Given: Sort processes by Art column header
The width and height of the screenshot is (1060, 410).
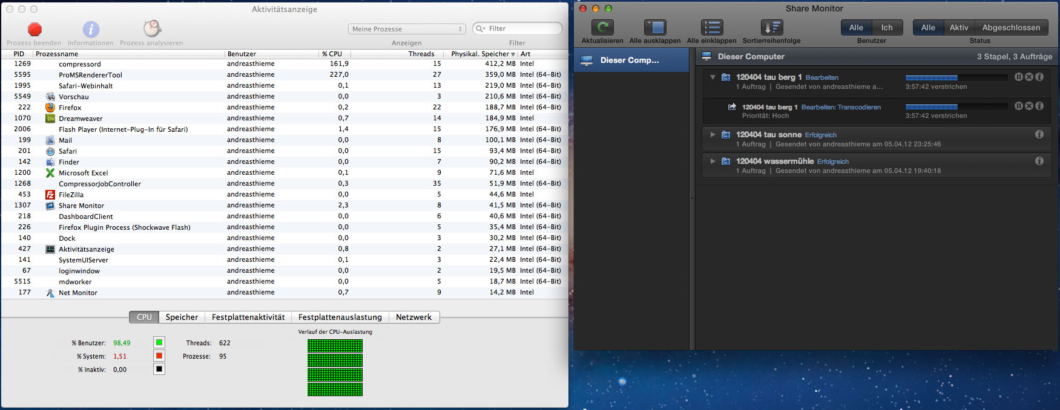Looking at the screenshot, I should [x=543, y=54].
